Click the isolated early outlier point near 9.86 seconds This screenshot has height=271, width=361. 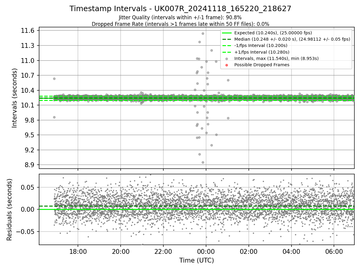[54, 117]
